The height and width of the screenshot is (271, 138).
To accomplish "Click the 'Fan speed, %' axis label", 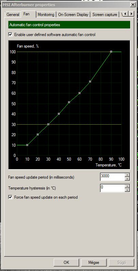I will click(28, 46).
